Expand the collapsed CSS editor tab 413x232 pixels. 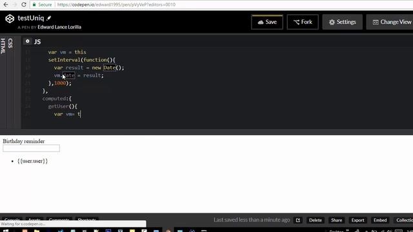click(10, 43)
